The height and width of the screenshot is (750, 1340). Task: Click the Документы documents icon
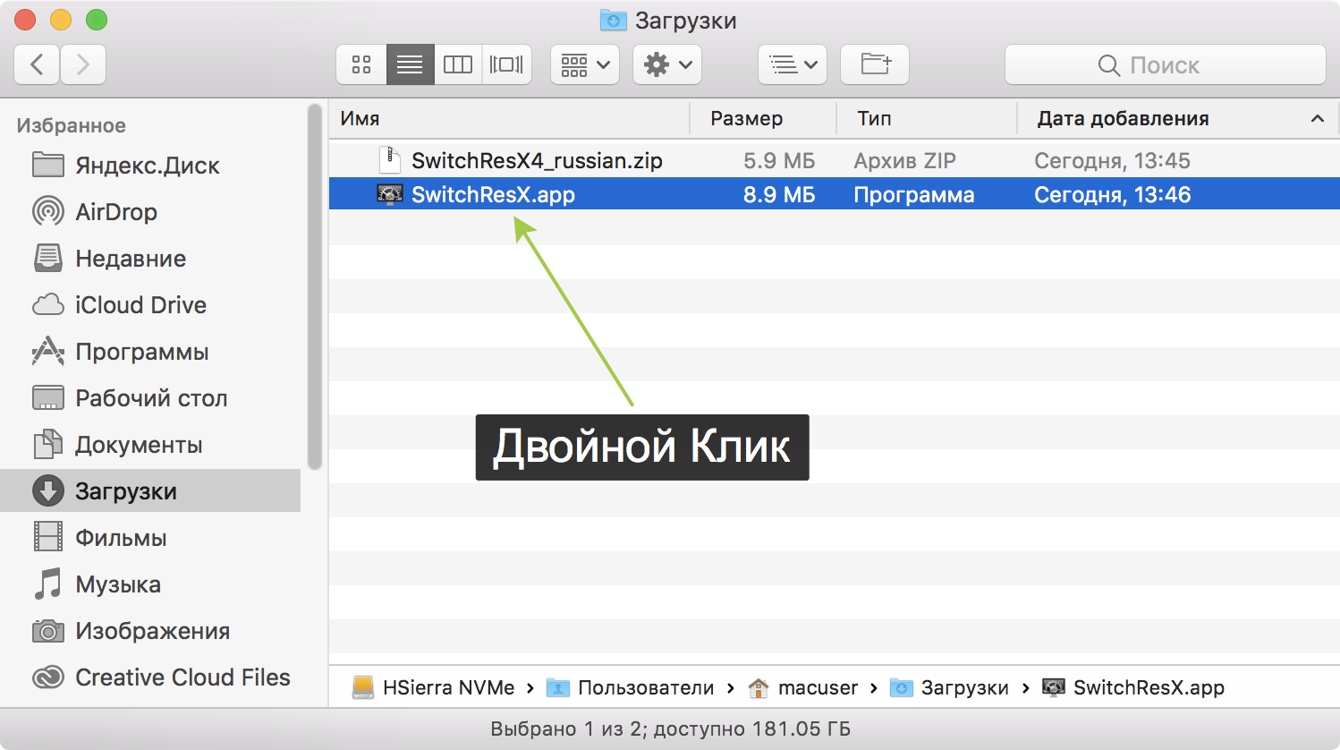tap(48, 444)
